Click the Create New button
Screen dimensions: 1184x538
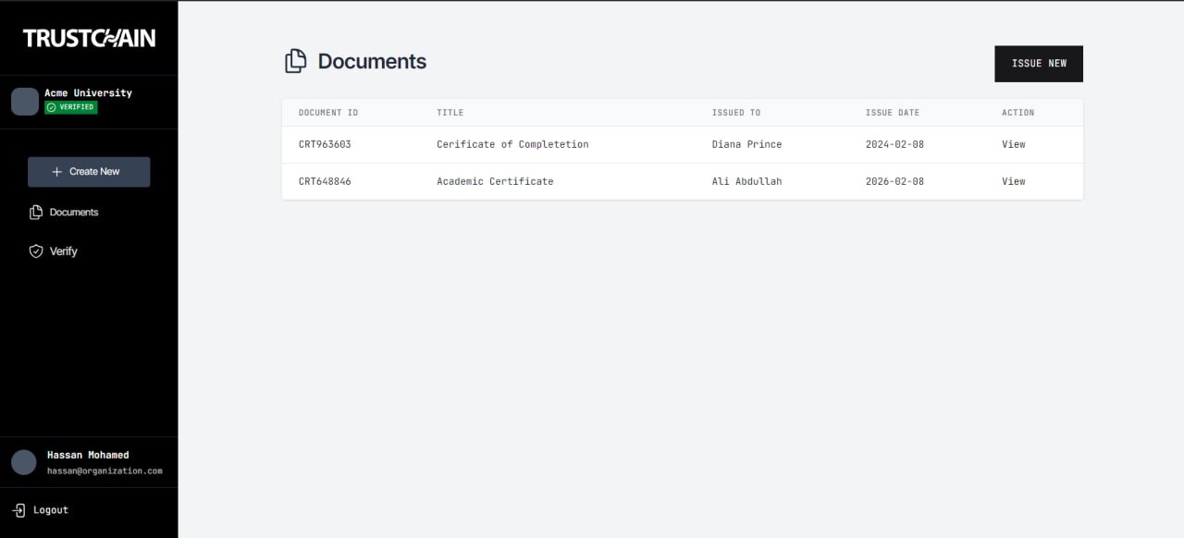pyautogui.click(x=89, y=172)
